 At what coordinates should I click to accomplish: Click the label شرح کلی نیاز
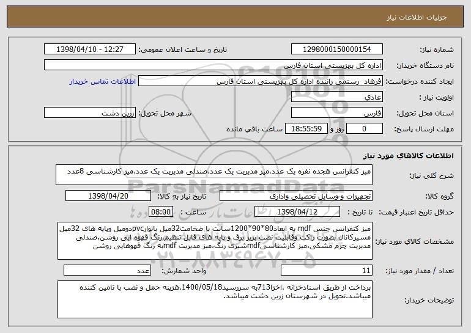point(432,175)
